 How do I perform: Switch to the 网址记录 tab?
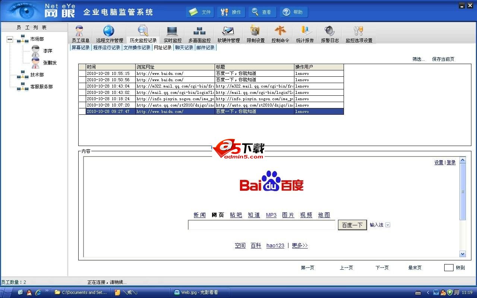[163, 48]
